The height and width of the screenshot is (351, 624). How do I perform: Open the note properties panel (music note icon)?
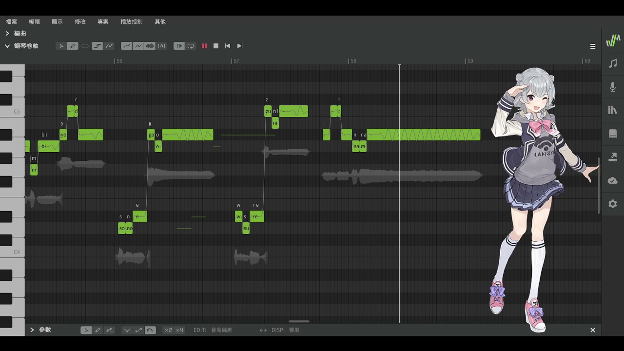click(613, 63)
